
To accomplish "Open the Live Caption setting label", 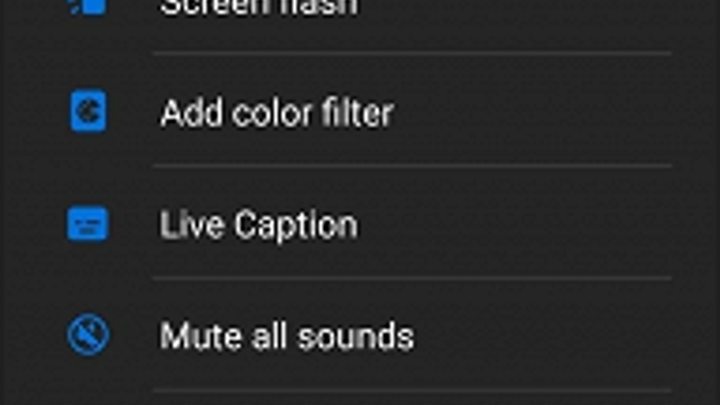I will pyautogui.click(x=259, y=224).
